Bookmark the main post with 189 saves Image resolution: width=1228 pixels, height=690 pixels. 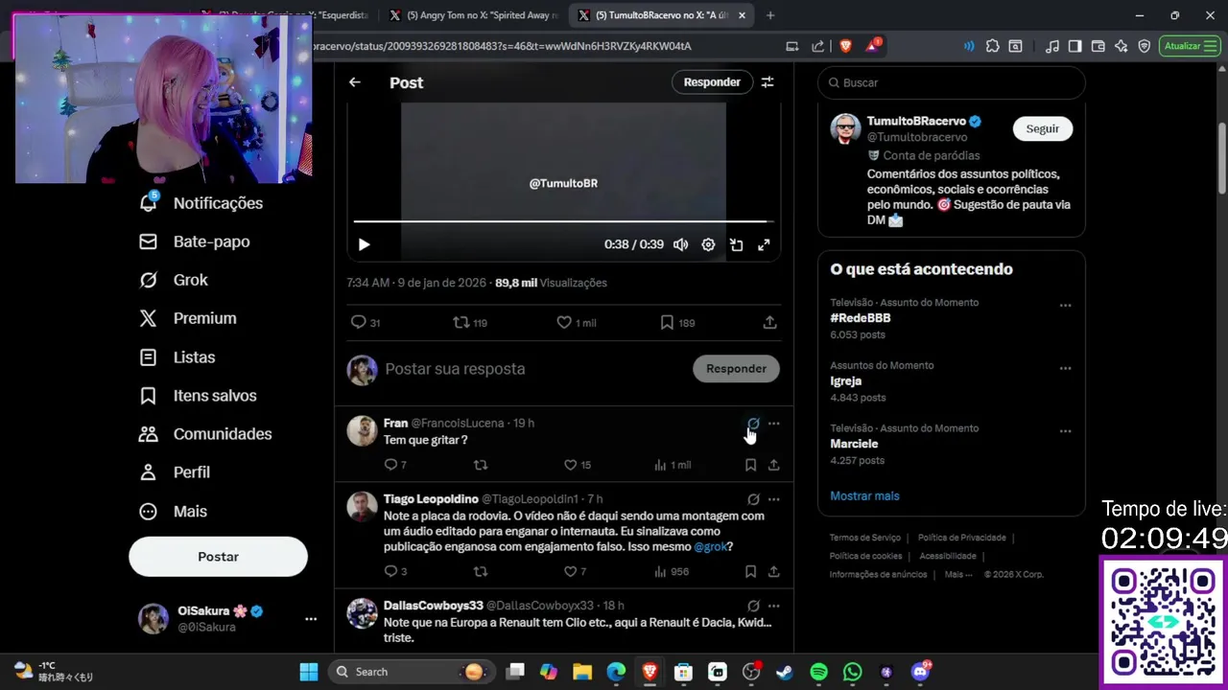(x=677, y=323)
